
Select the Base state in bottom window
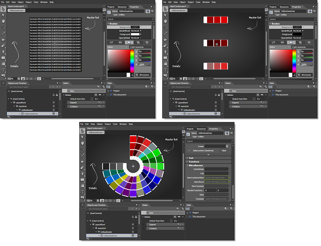(x=163, y=213)
